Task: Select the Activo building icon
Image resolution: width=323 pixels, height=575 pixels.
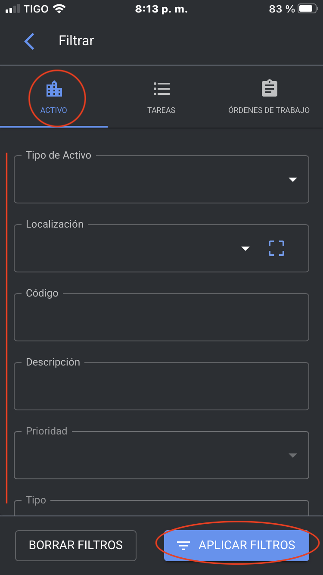Action: [x=54, y=89]
